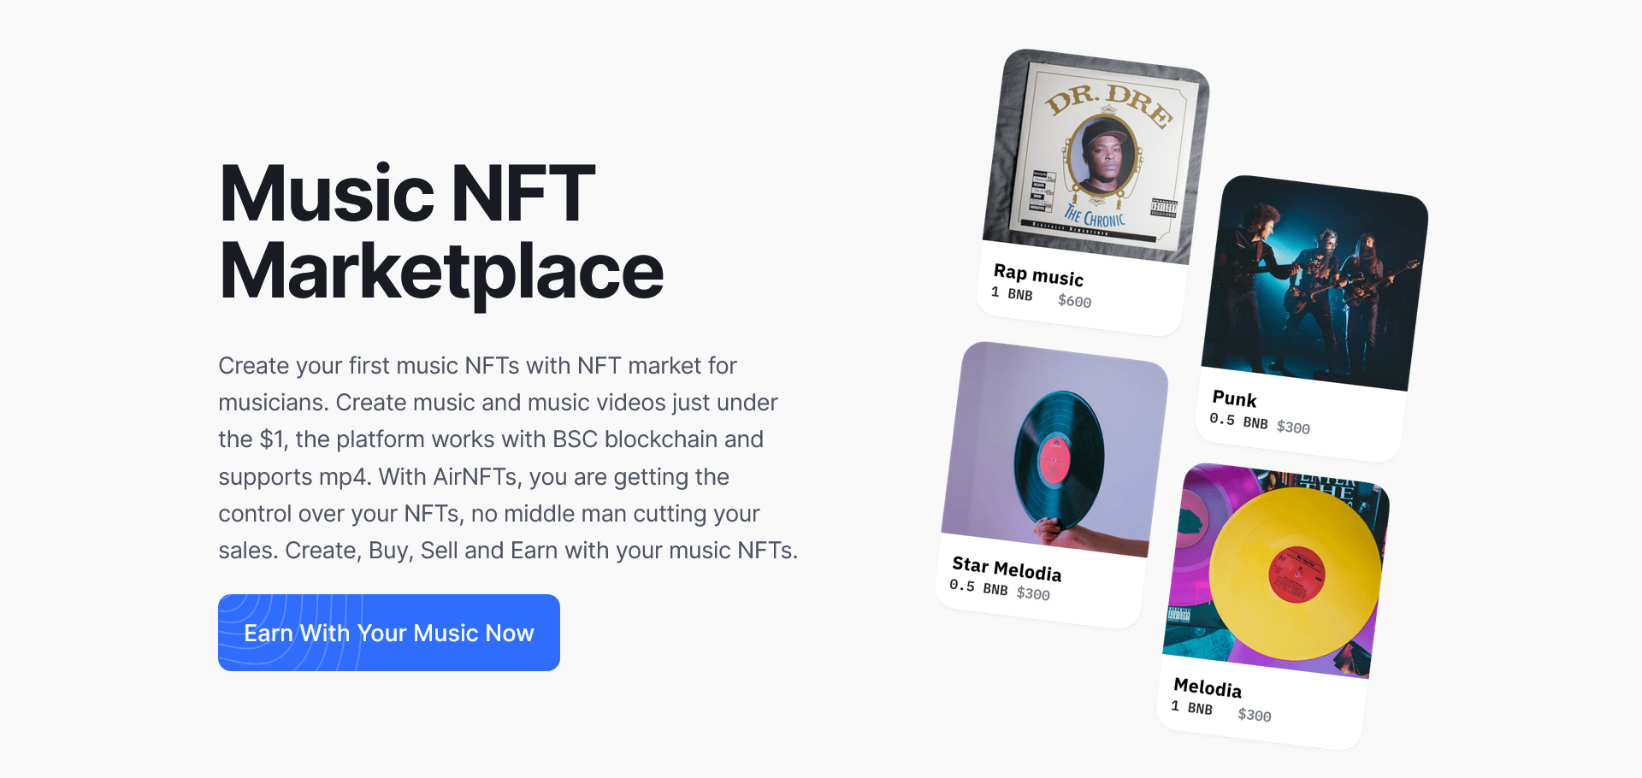The image size is (1642, 778).
Task: Select the Melodia card title
Action: click(x=1208, y=687)
